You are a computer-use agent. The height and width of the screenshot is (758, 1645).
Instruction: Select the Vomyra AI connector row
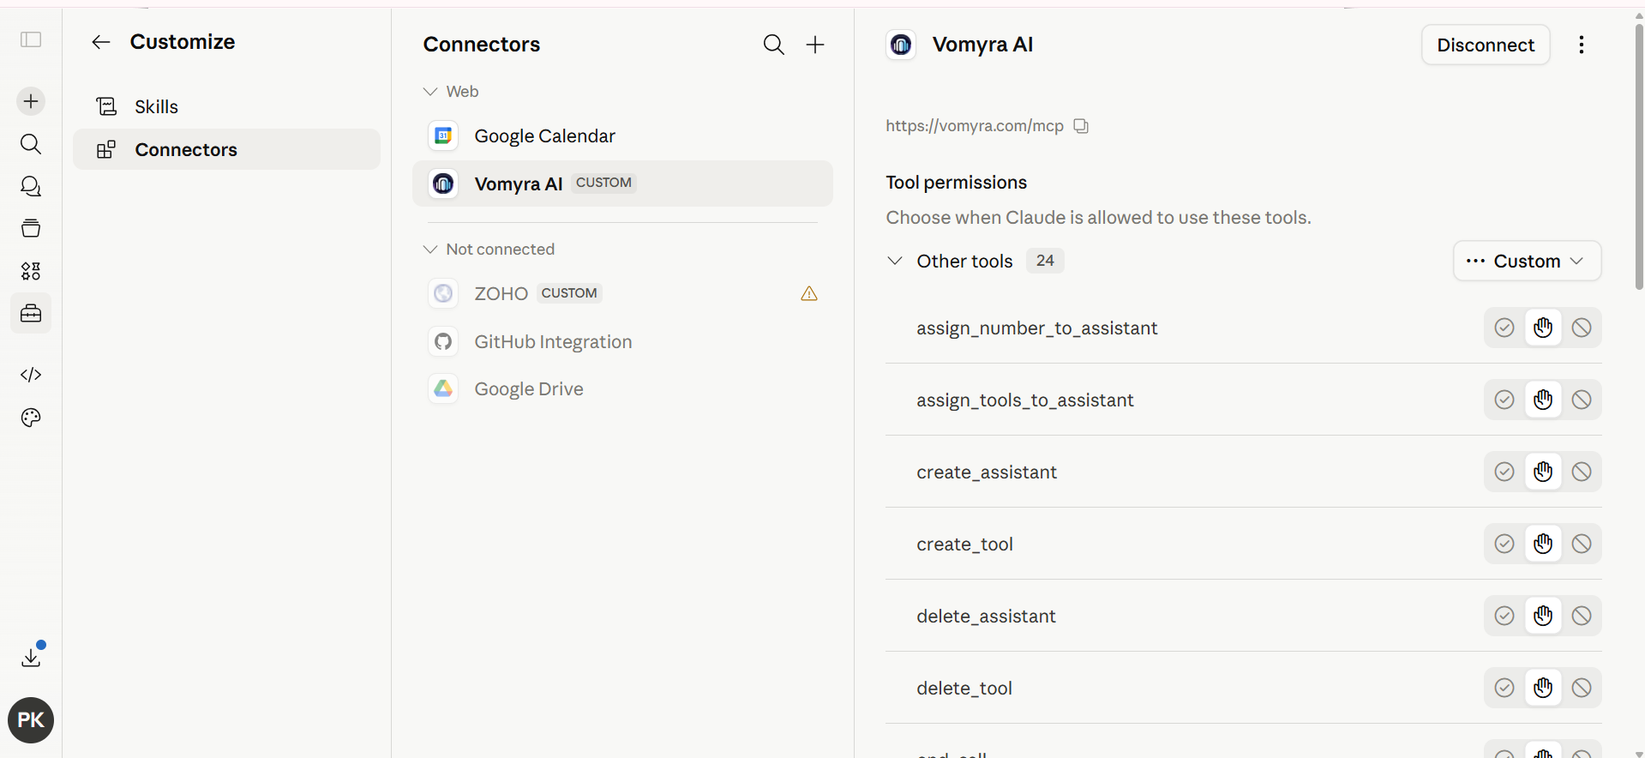click(x=622, y=183)
